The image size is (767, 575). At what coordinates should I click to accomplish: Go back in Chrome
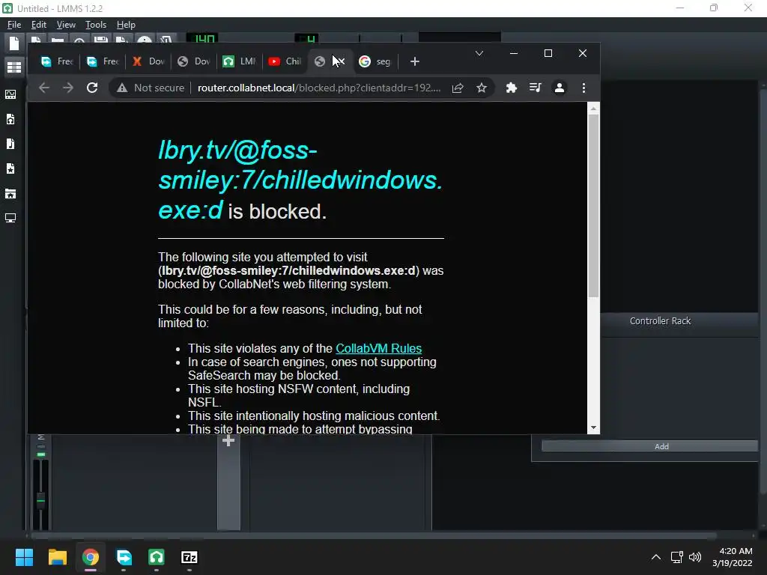[x=44, y=88]
